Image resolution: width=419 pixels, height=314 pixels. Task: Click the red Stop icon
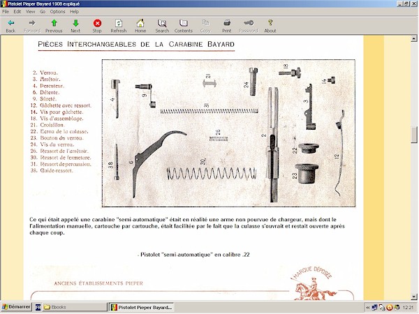(97, 23)
